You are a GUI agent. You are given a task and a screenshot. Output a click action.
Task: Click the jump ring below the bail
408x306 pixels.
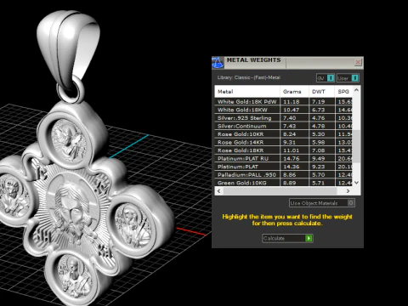pos(71,90)
